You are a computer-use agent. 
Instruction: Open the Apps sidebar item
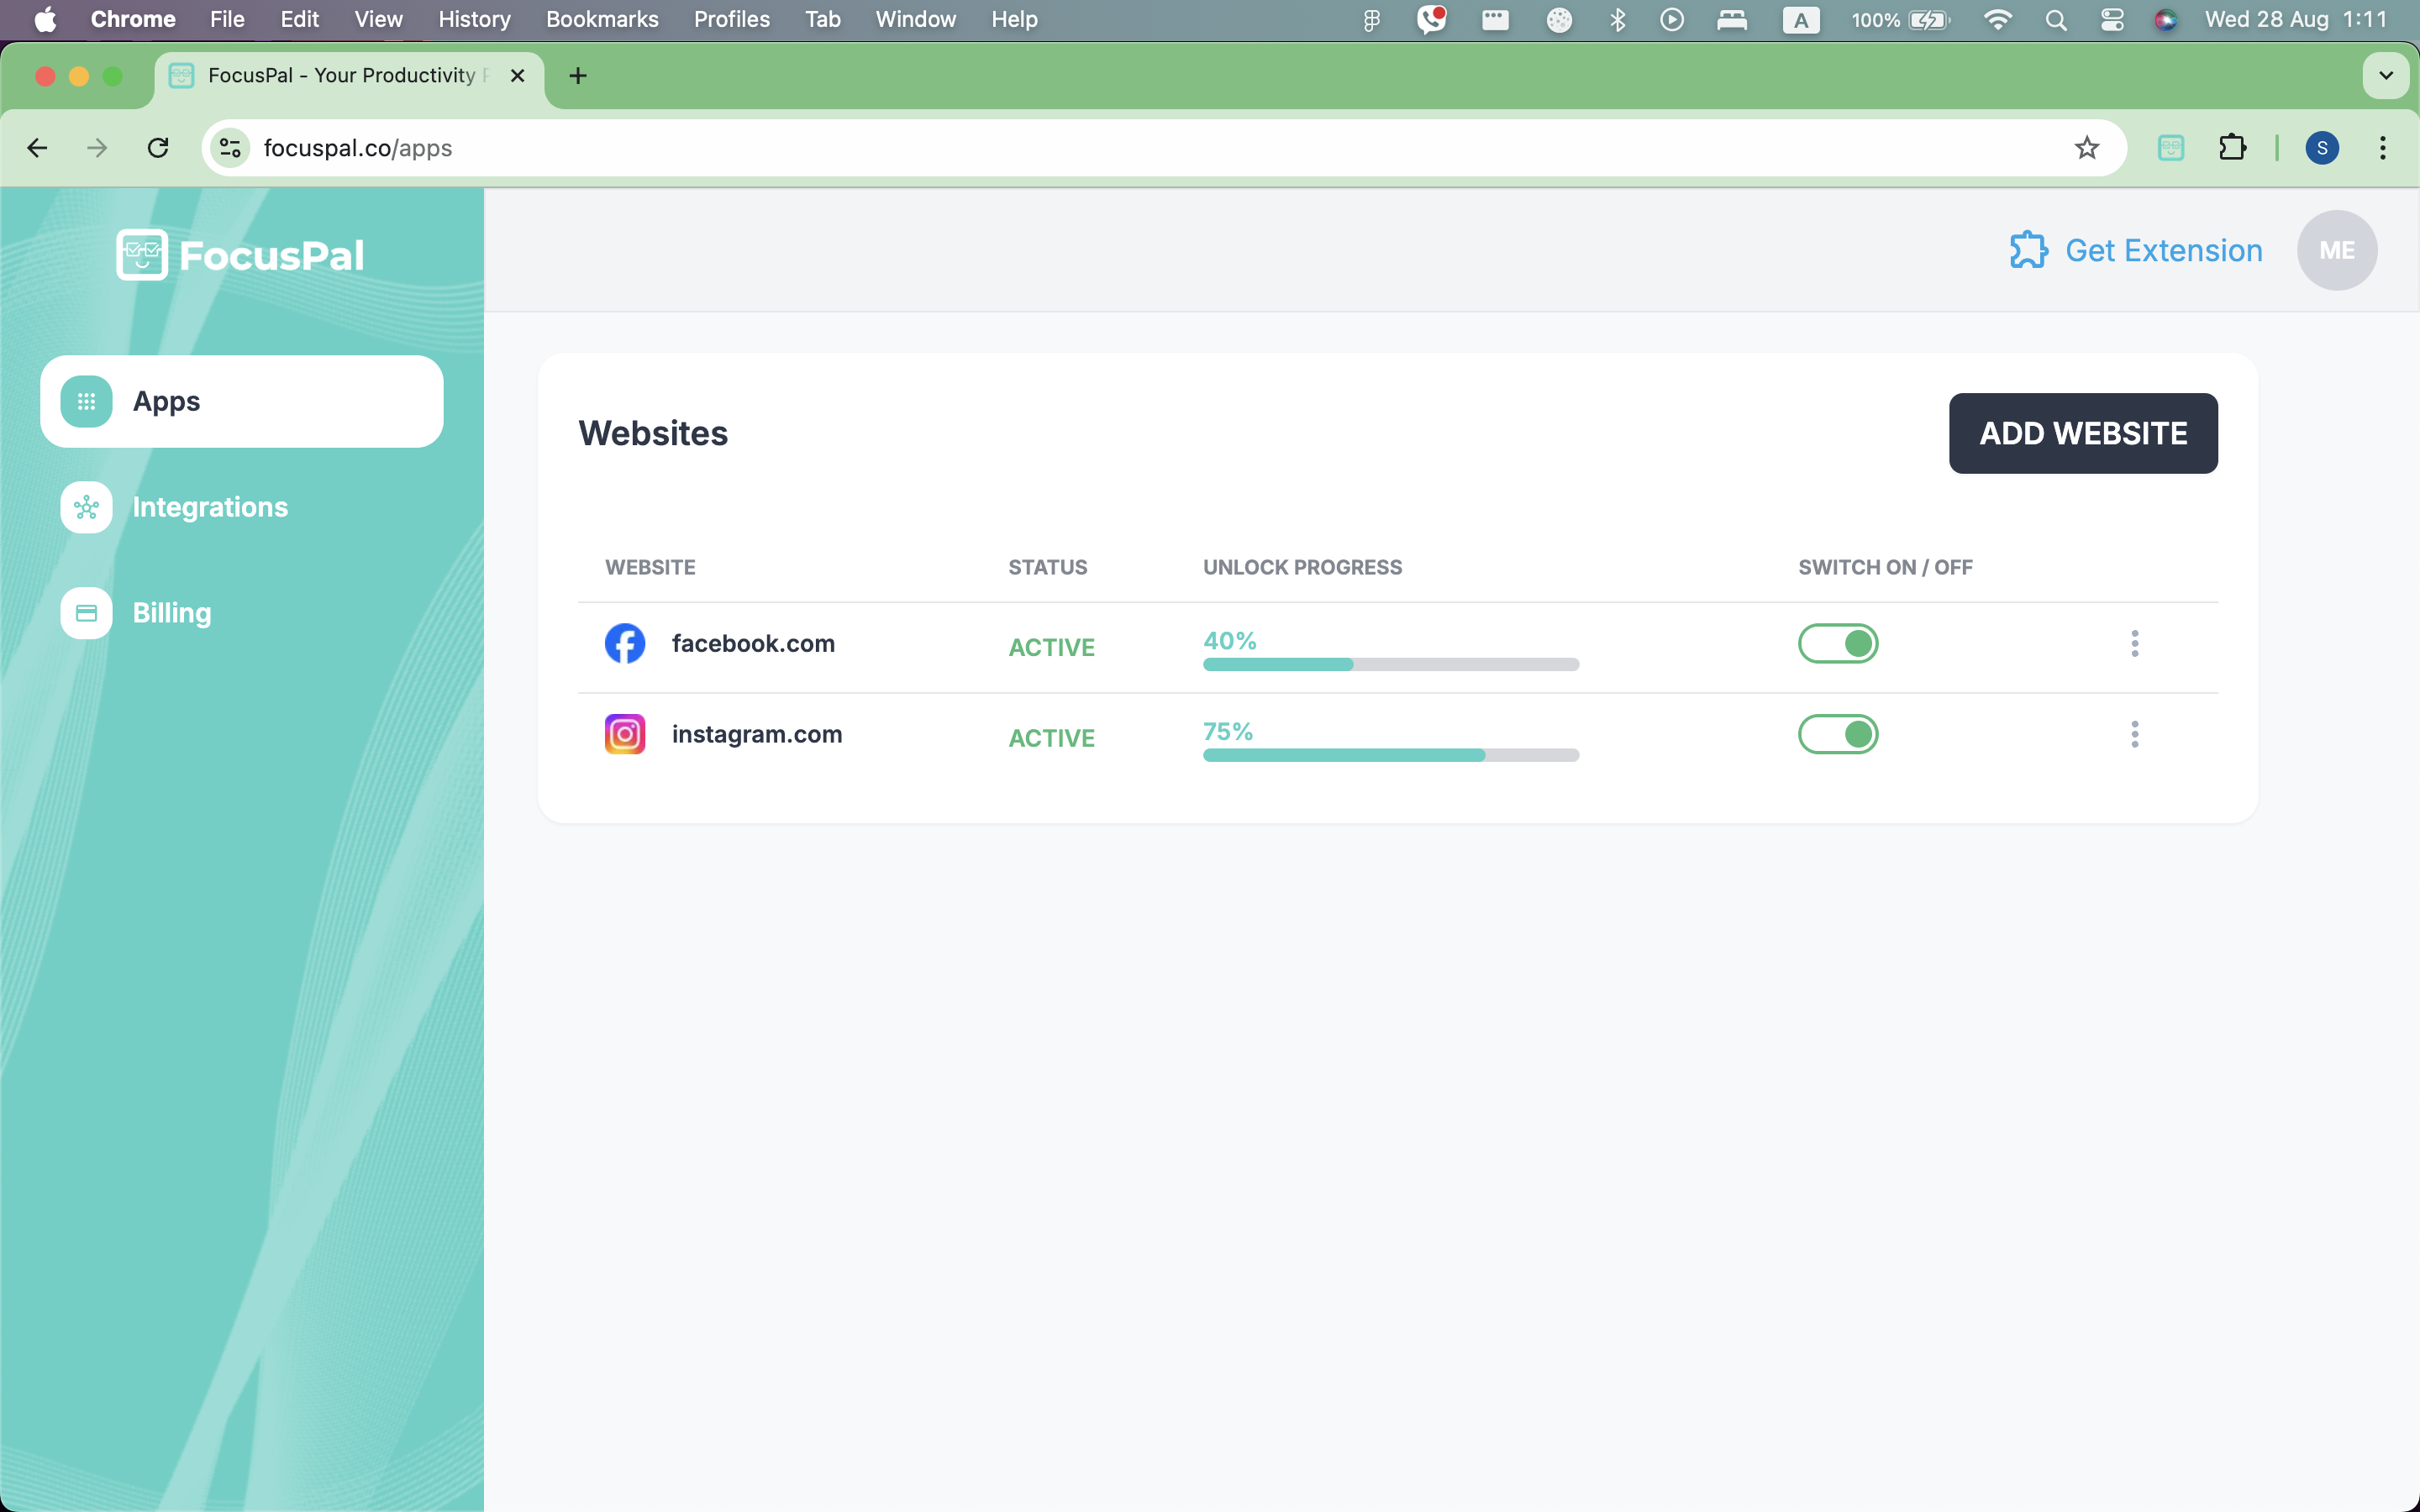pyautogui.click(x=241, y=401)
